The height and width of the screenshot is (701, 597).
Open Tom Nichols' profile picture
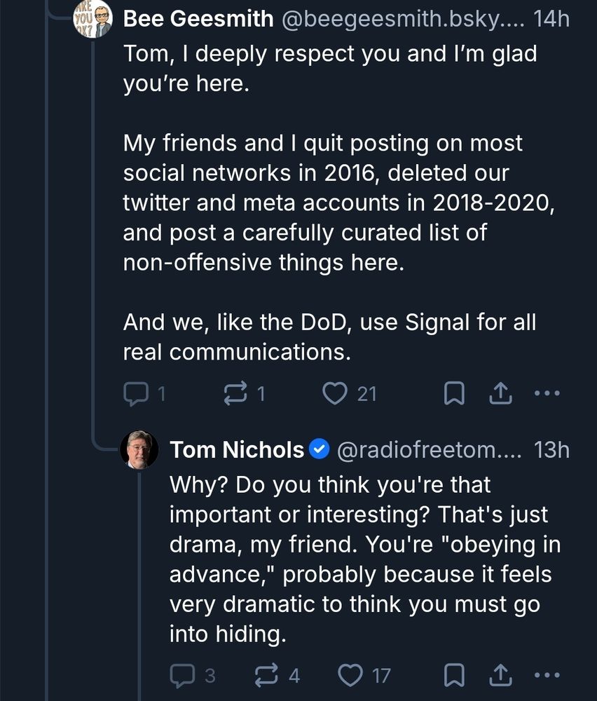[x=140, y=450]
